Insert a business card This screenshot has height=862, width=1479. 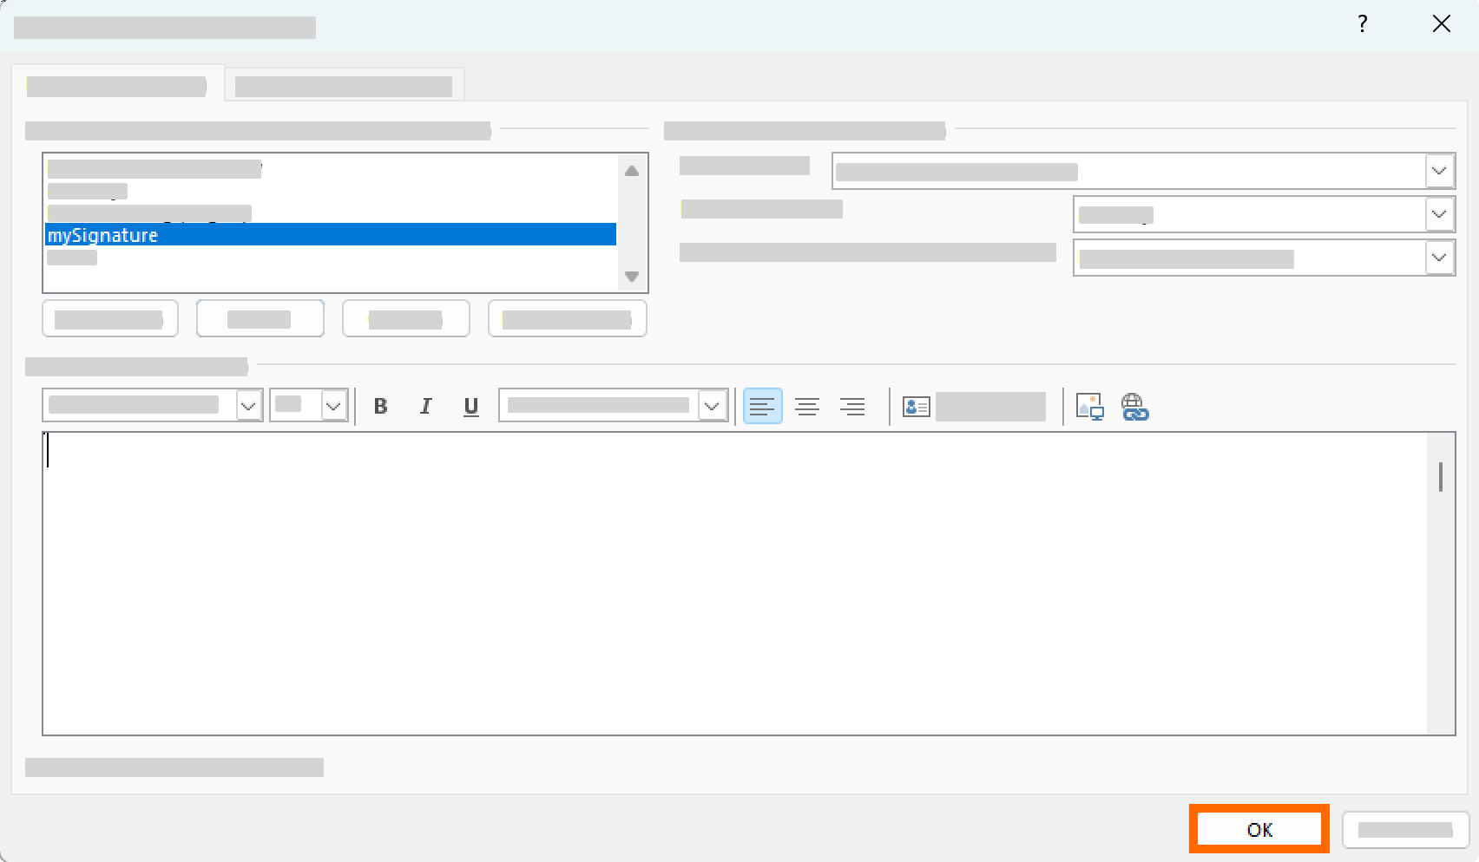pos(973,406)
